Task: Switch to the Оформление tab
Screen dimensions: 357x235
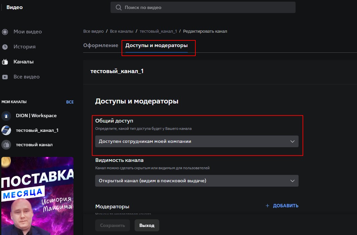Action: (101, 45)
